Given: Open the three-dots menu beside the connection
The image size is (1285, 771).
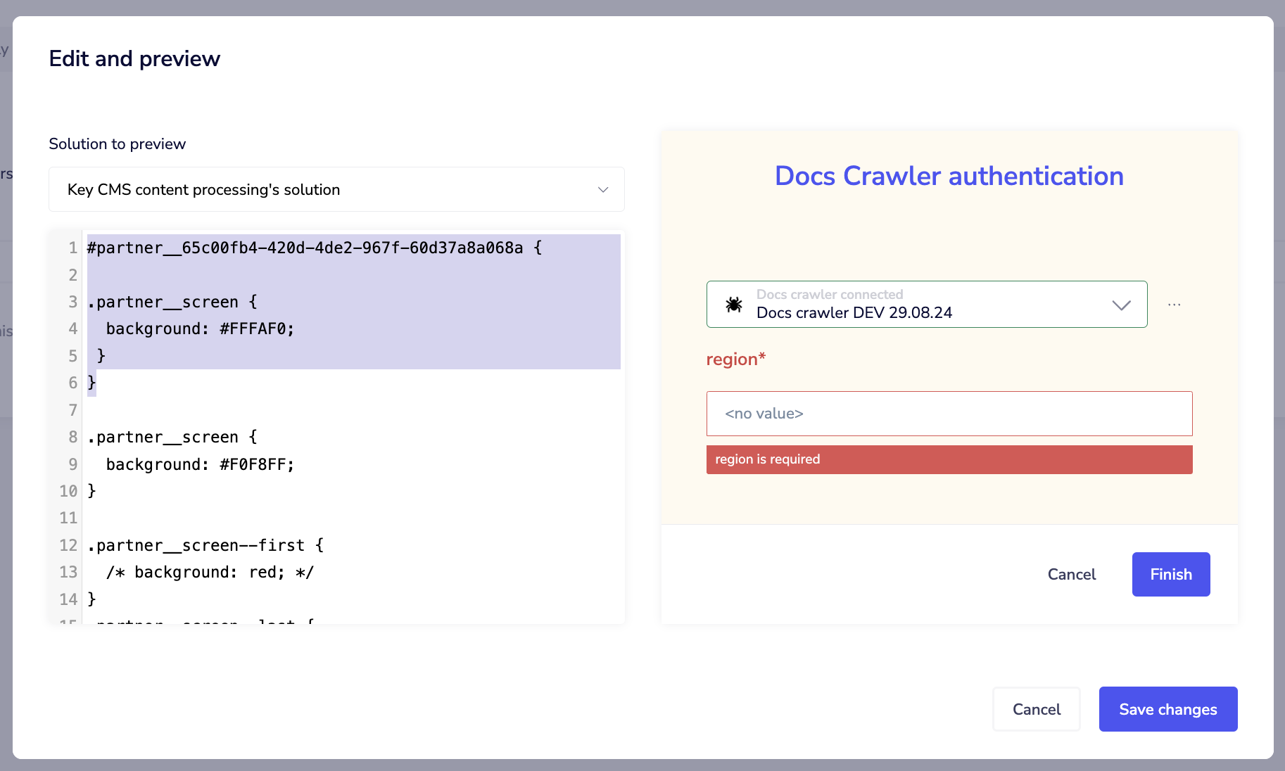Looking at the screenshot, I should point(1174,305).
